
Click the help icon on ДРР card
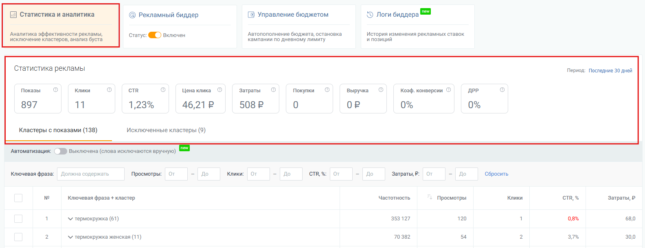pyautogui.click(x=502, y=90)
